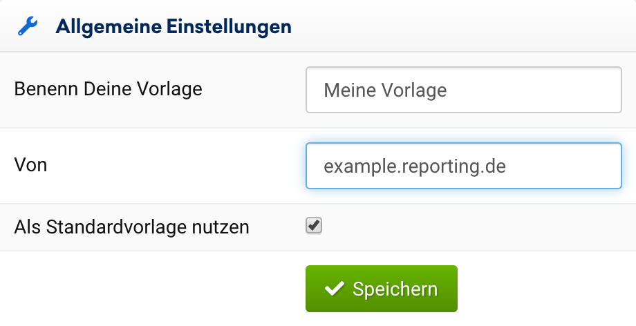Click the checkmark icon on Speichern button
This screenshot has height=326, width=636.
tap(335, 289)
